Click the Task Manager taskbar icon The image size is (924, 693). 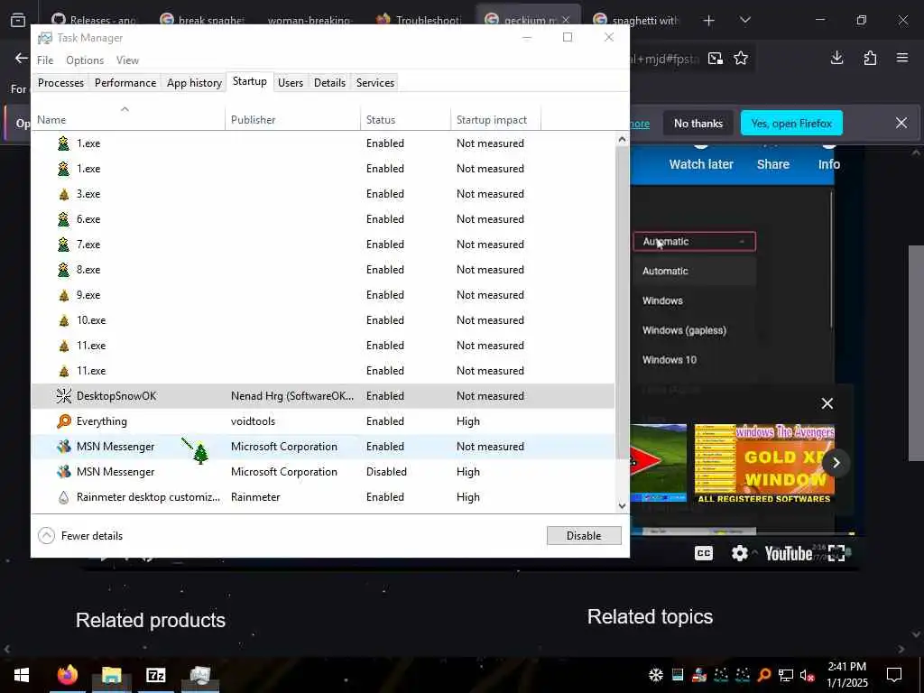point(199,675)
